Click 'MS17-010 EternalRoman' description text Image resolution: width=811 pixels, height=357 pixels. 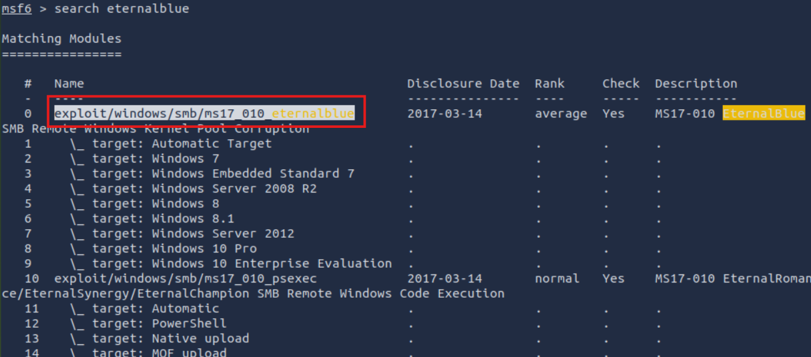tap(733, 278)
